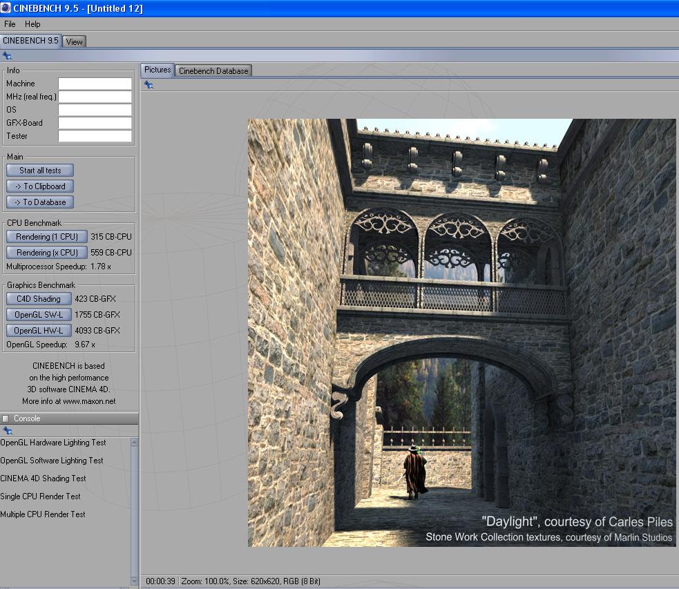Image resolution: width=679 pixels, height=589 pixels.
Task: Click the '00:00:39' render time in status bar
Action: pyautogui.click(x=161, y=581)
